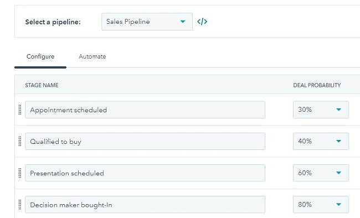Image resolution: width=360 pixels, height=218 pixels.
Task: Click drag handle for Qualified to buy row
Action: (20, 141)
